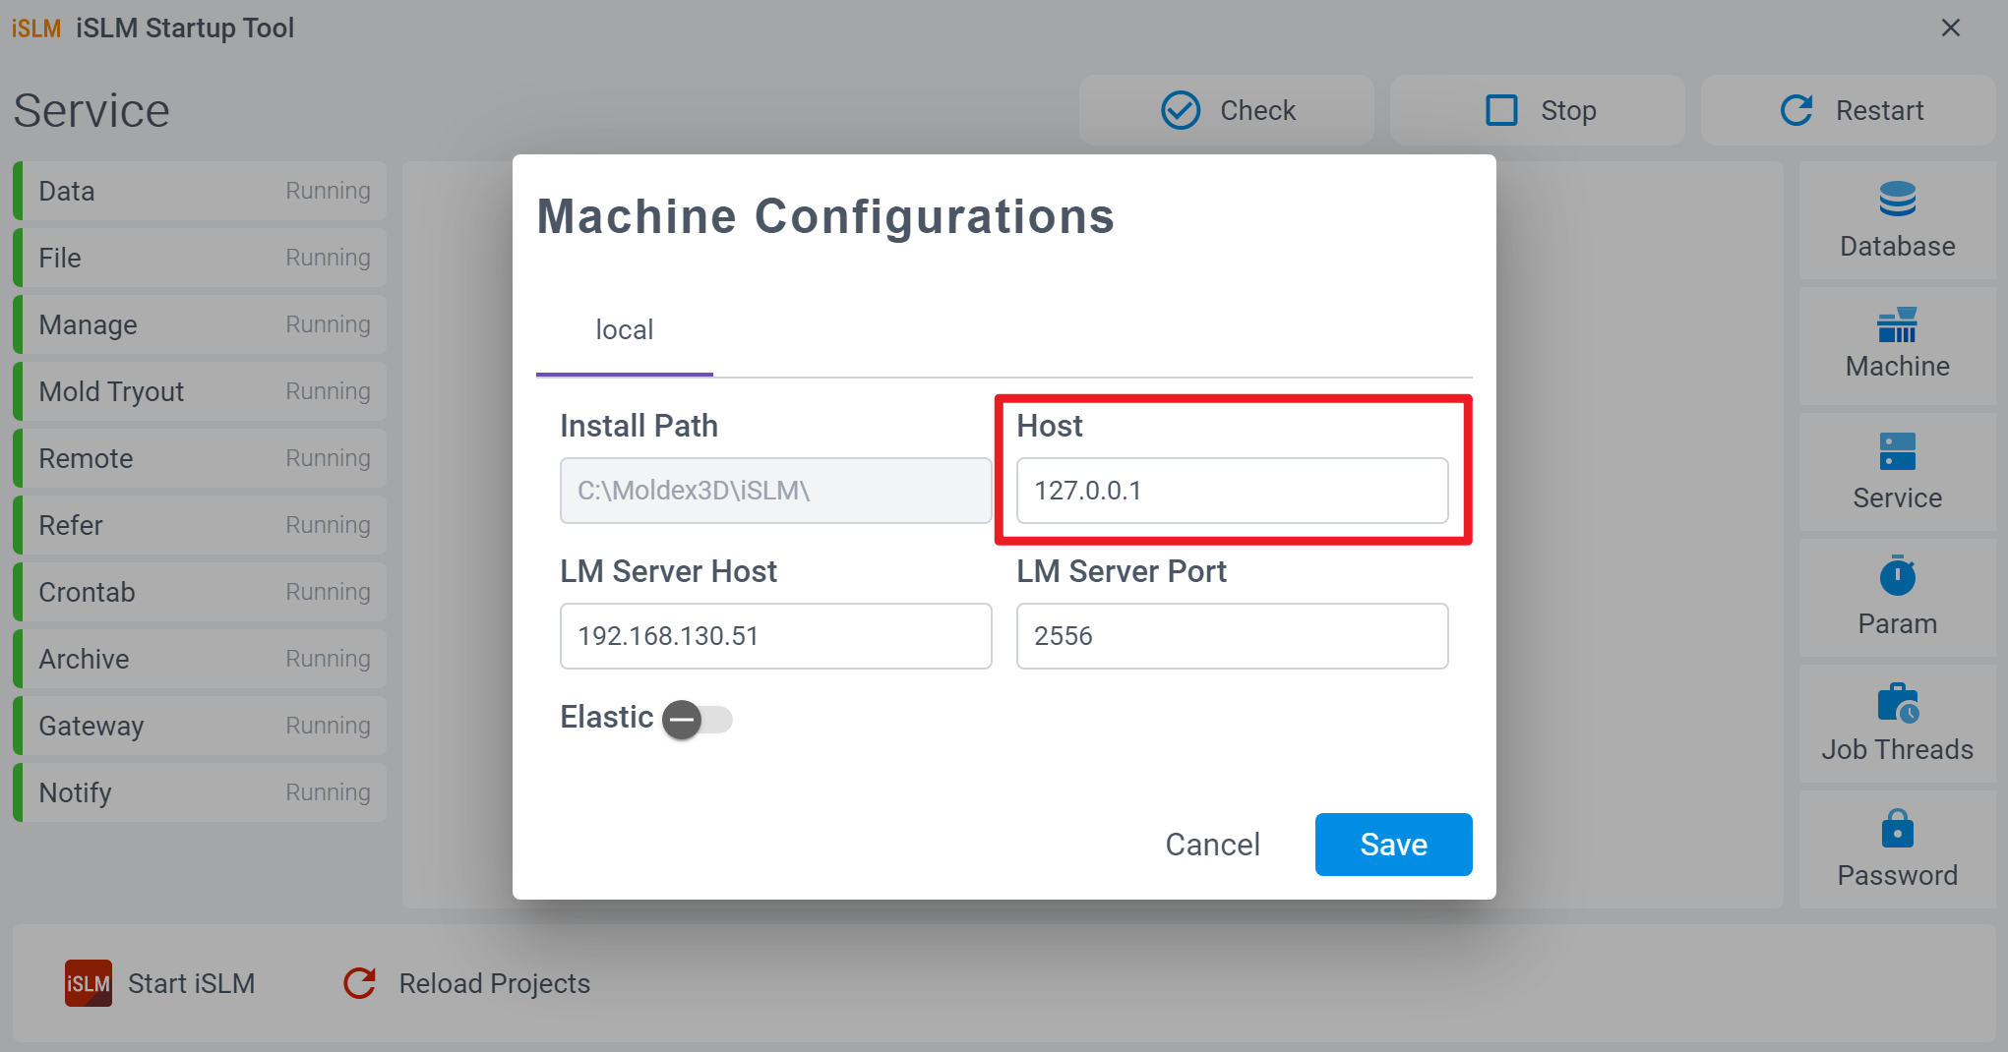Toggle the Elastic switch
Image resolution: width=2008 pixels, height=1052 pixels.
697,720
